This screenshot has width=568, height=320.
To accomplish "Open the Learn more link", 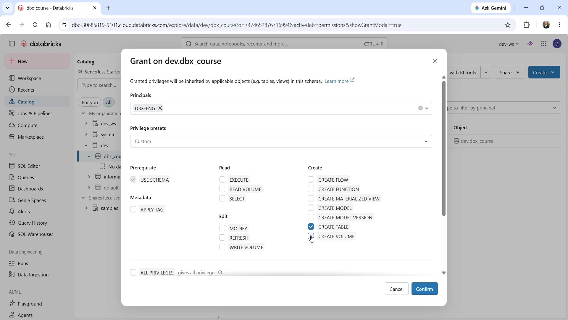I will coord(340,81).
